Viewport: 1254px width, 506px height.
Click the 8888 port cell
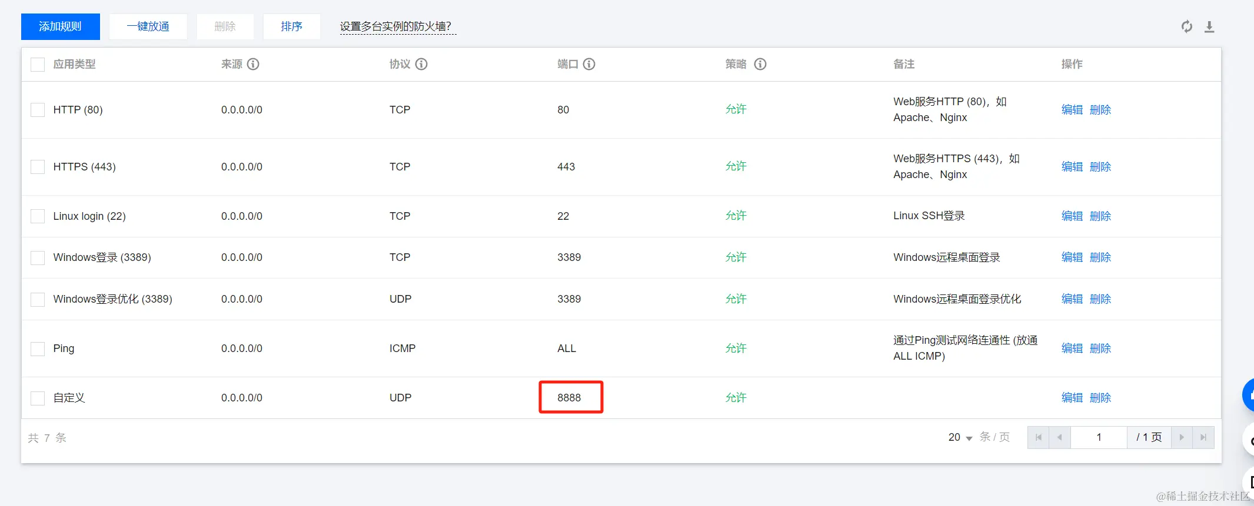[569, 398]
